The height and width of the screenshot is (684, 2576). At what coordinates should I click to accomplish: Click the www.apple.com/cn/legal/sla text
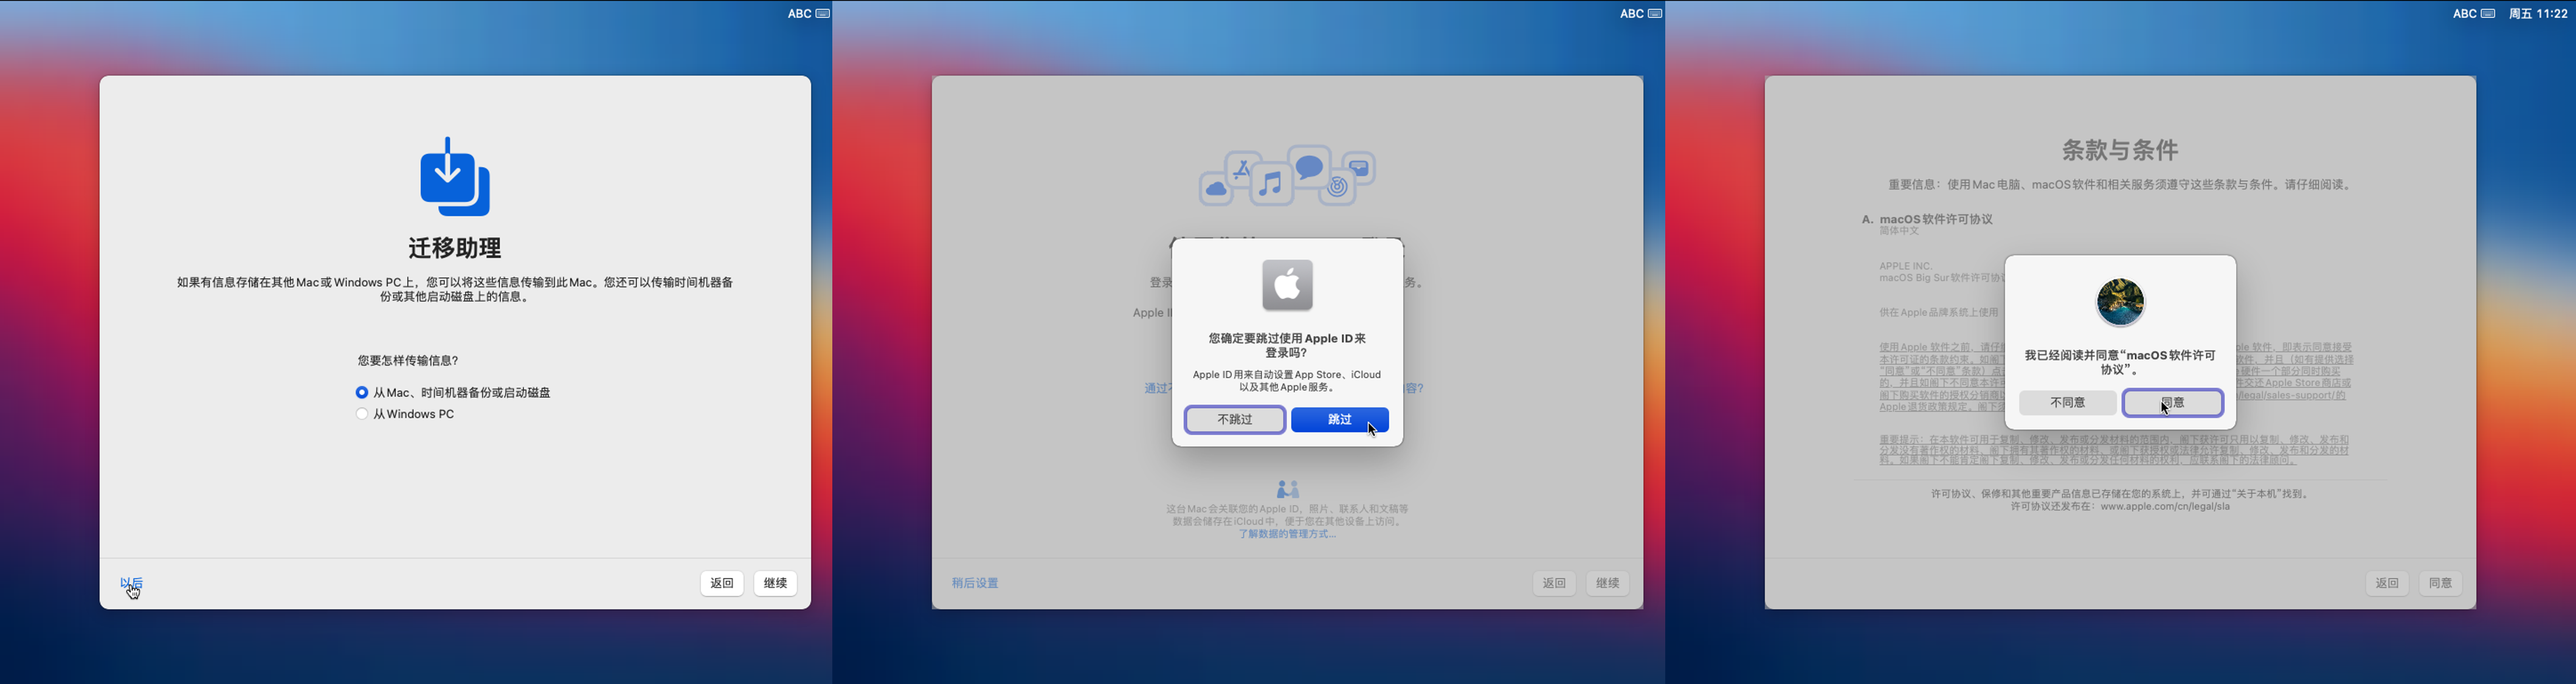(x=2165, y=507)
